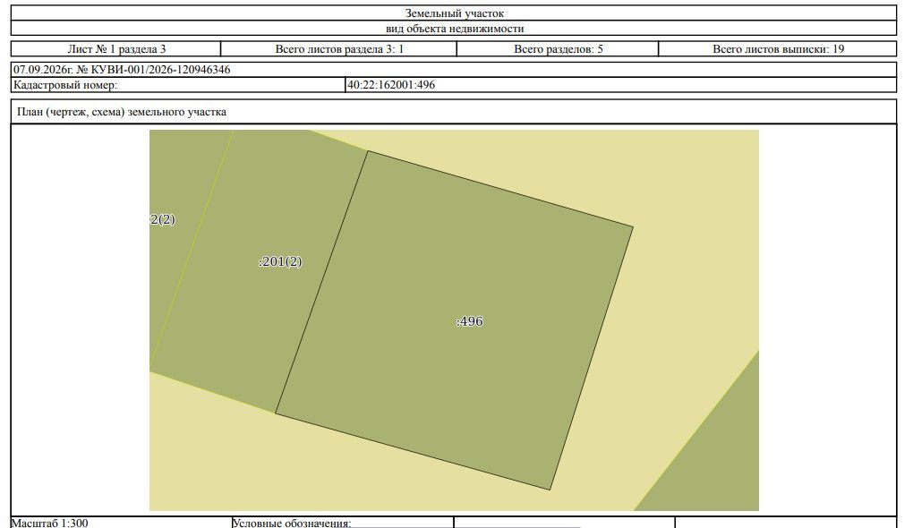Select the 'Всего листов раздела 3: 1' cell

click(x=339, y=49)
